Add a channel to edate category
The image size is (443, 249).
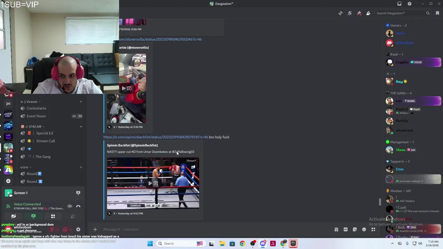point(81,167)
